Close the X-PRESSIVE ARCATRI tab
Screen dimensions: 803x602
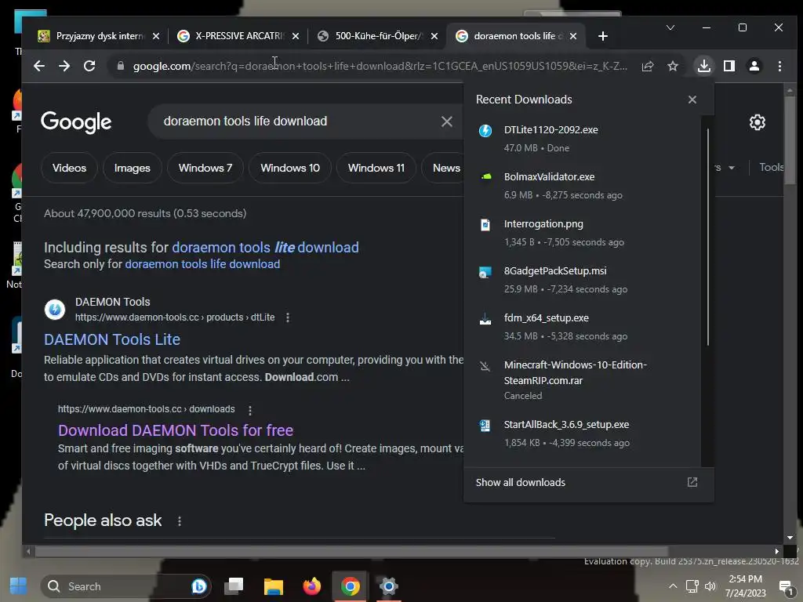click(x=296, y=36)
